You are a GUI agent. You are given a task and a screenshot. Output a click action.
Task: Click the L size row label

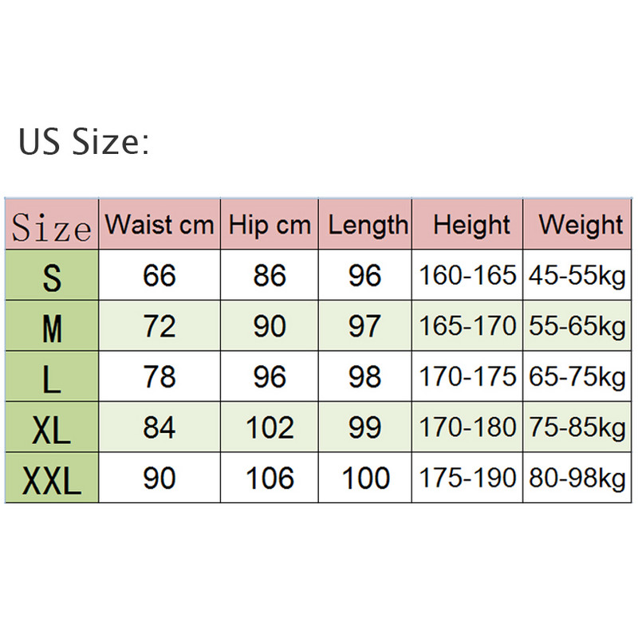tap(52, 378)
